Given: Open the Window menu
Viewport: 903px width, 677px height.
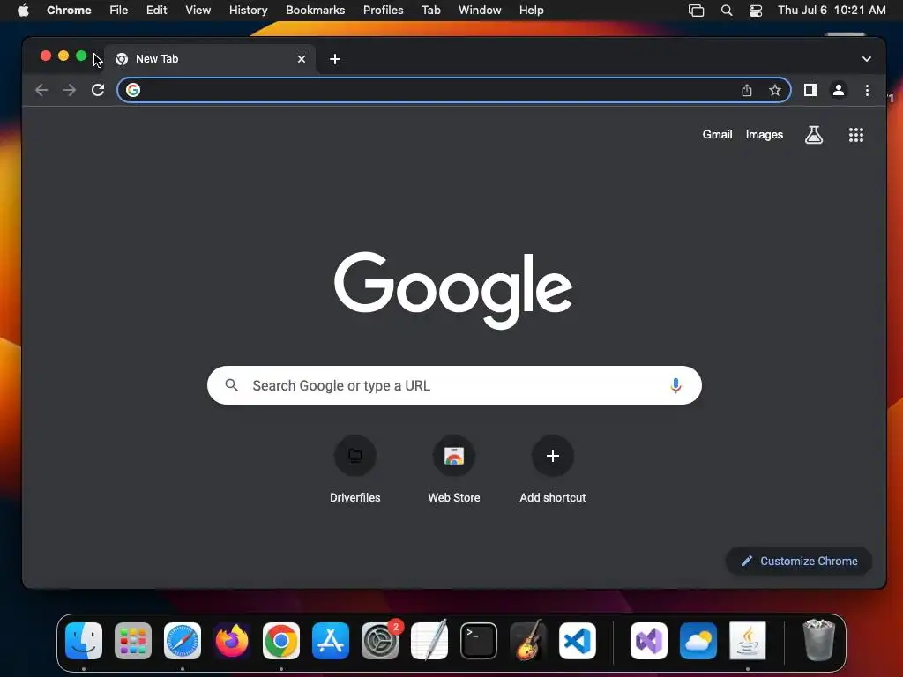Looking at the screenshot, I should coord(480,10).
